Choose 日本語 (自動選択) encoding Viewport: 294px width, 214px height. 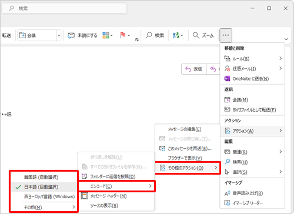point(44,187)
